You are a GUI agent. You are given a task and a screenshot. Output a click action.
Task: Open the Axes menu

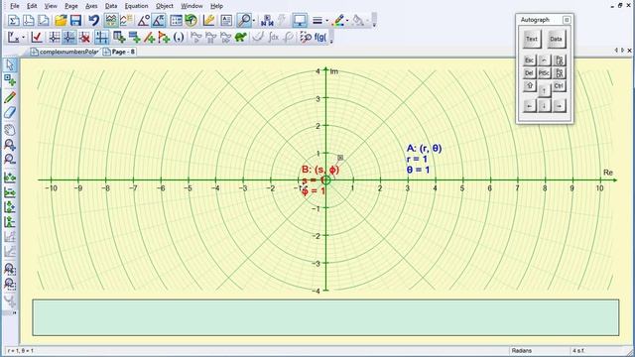(x=91, y=6)
